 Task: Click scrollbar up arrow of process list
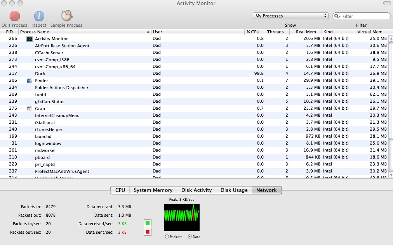point(391,38)
